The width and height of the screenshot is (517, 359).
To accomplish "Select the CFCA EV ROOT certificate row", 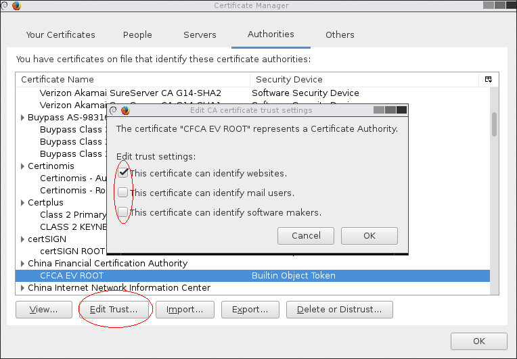I will (x=252, y=276).
